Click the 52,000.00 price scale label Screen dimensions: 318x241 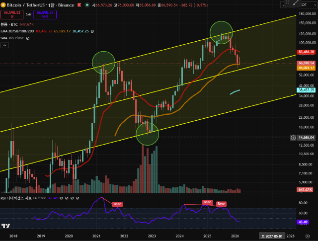tap(307, 75)
